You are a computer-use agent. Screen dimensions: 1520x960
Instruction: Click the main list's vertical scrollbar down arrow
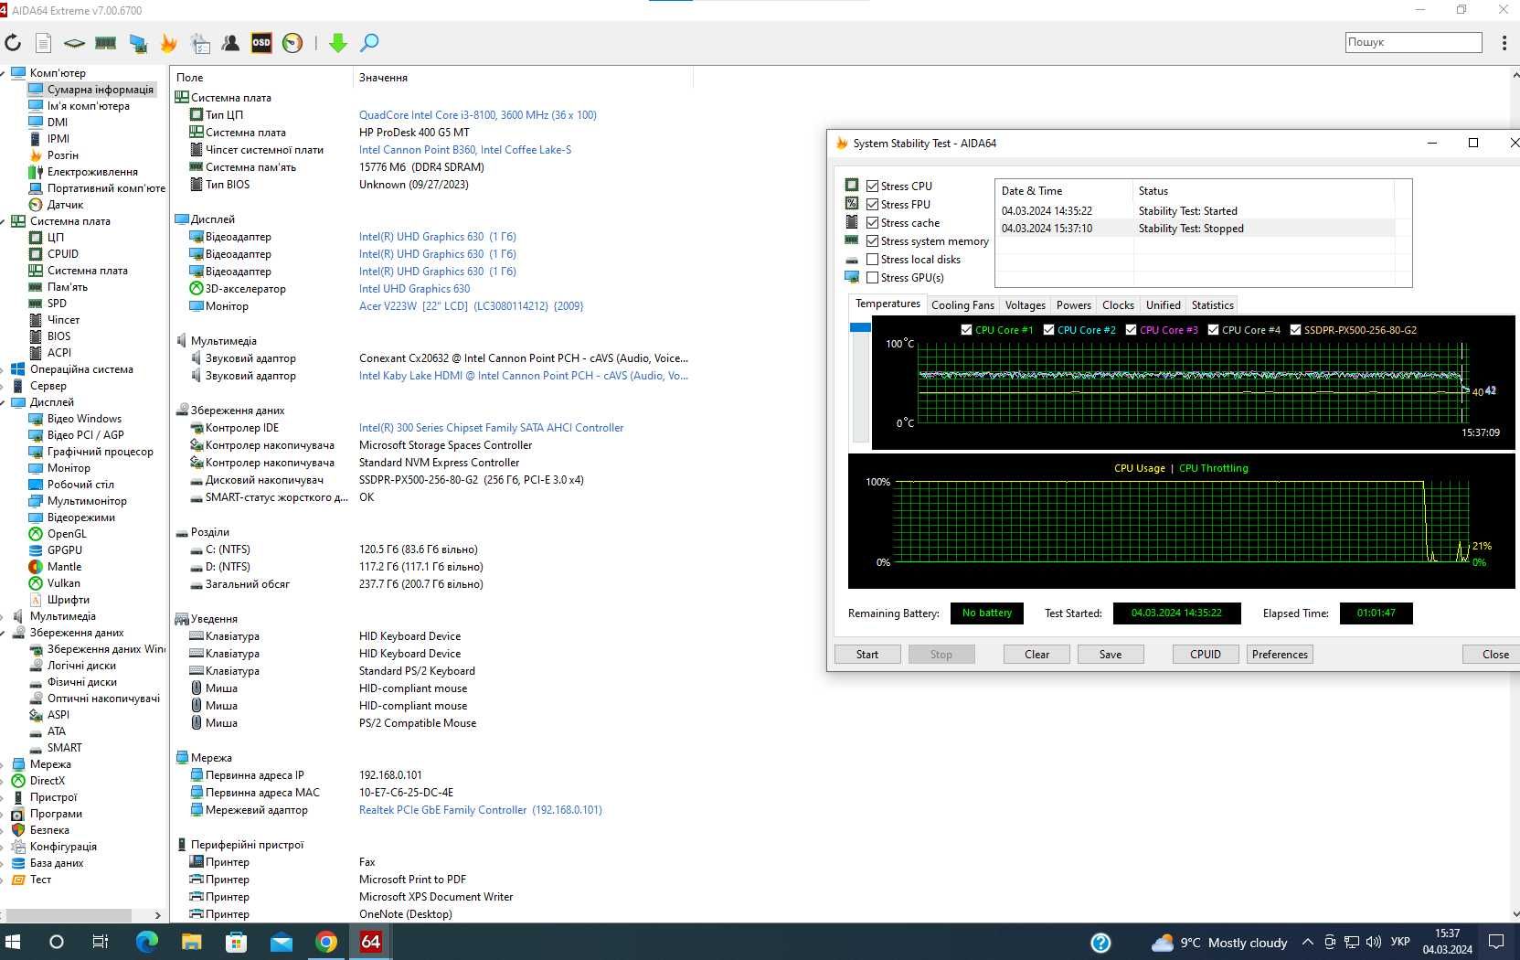click(x=1515, y=914)
